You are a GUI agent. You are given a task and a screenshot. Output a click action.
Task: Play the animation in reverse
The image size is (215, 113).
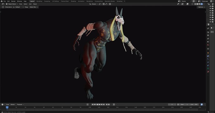(97, 104)
